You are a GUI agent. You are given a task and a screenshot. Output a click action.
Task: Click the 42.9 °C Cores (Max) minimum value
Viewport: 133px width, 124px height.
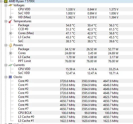[92, 33]
